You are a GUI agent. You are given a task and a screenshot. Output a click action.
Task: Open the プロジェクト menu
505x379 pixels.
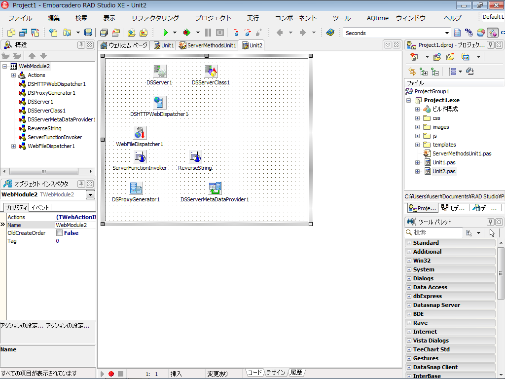[213, 18]
